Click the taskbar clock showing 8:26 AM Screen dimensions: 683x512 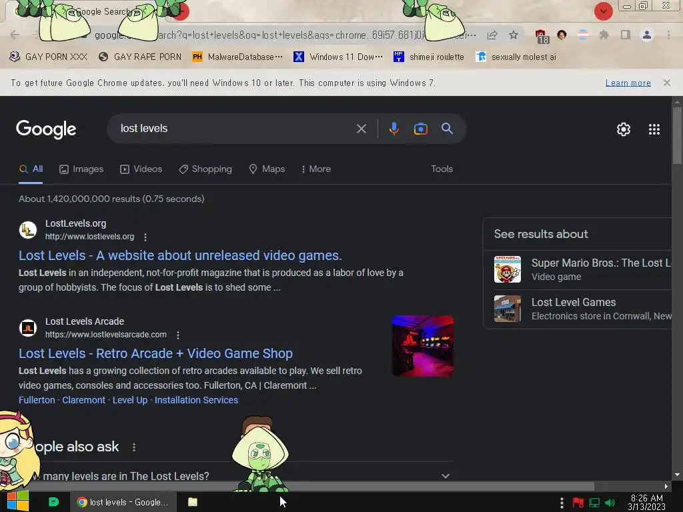(x=646, y=503)
